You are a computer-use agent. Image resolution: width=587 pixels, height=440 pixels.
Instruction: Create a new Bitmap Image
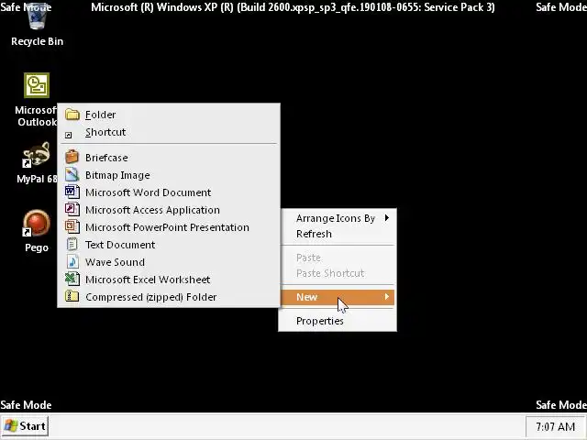pyautogui.click(x=169, y=175)
